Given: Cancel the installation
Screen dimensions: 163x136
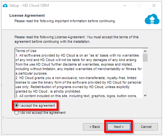Looking at the screenshot, I should pyautogui.click(x=146, y=127).
